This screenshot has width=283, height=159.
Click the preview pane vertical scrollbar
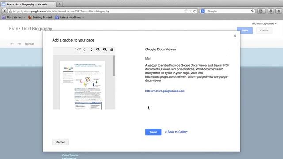click(114, 66)
